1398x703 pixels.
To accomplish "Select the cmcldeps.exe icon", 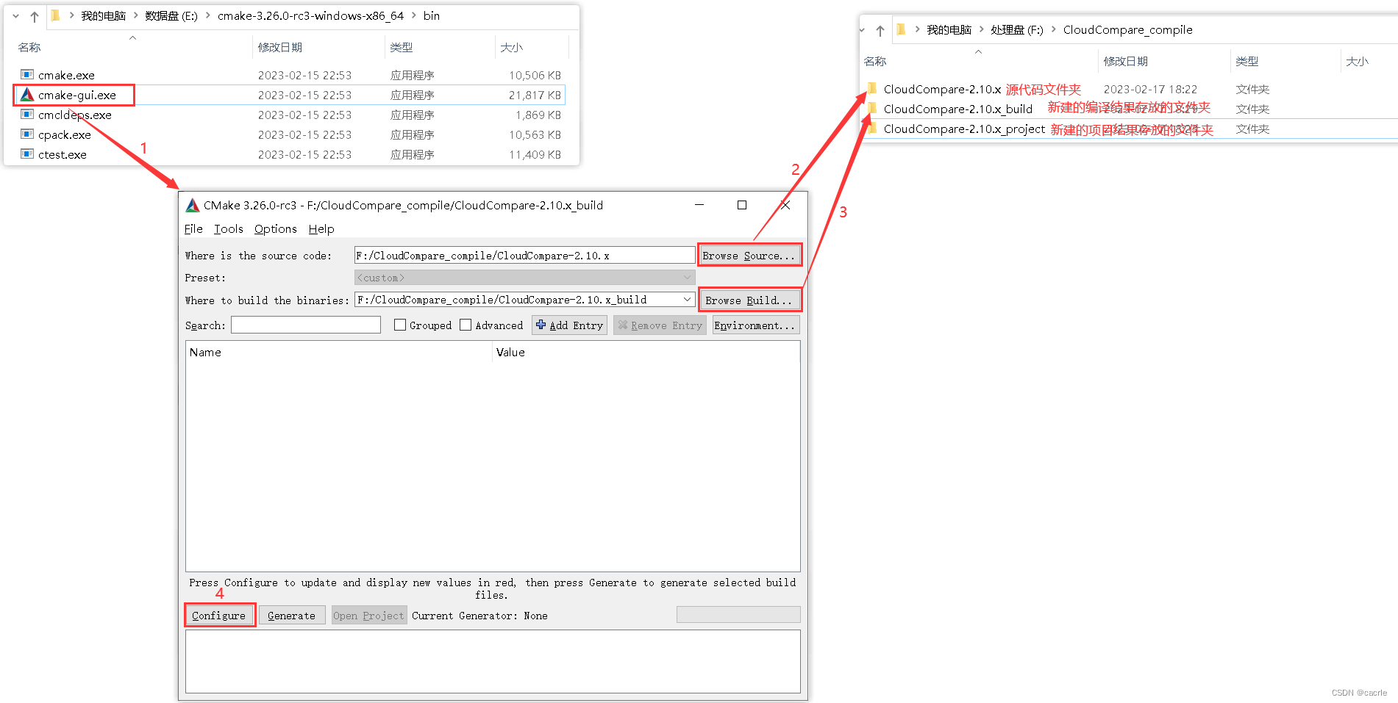I will tap(26, 115).
